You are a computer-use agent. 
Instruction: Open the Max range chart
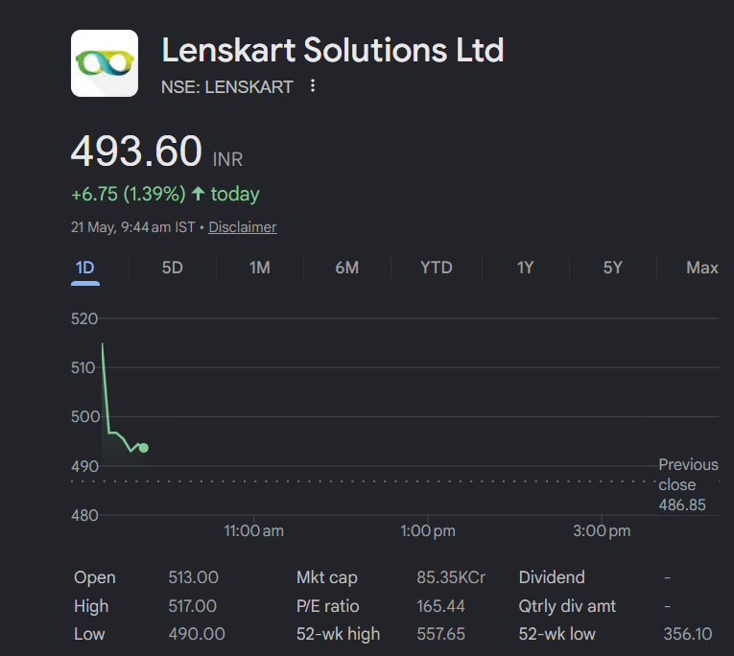click(x=702, y=268)
